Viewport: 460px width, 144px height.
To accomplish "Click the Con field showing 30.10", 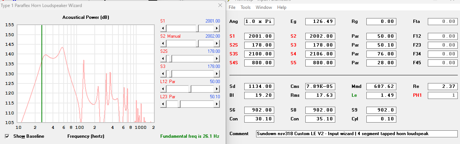I will coord(259,119).
